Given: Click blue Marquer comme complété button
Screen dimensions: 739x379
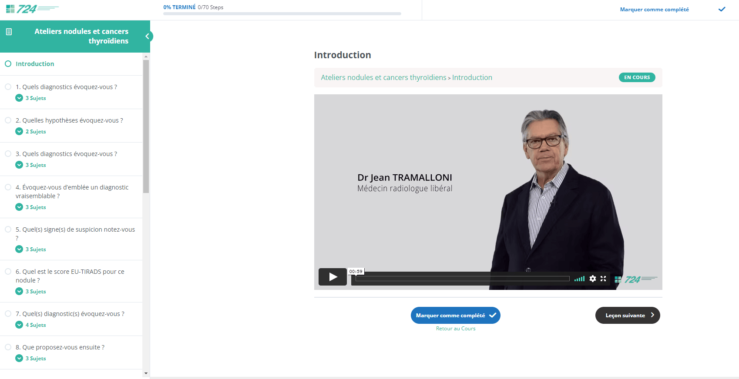Looking at the screenshot, I should pos(455,316).
